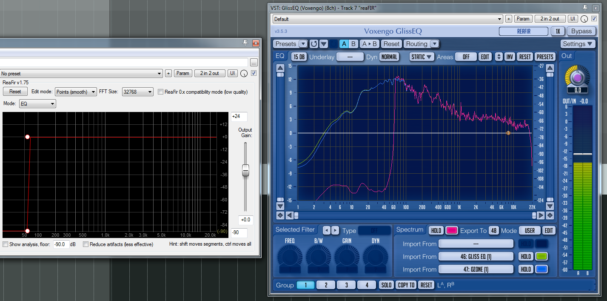Open the GlissEQ Presets dropdown arrow
Image resolution: width=607 pixels, height=301 pixels.
303,44
